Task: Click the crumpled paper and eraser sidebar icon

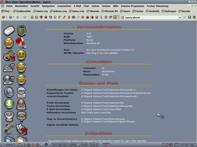Action: pos(9,68)
